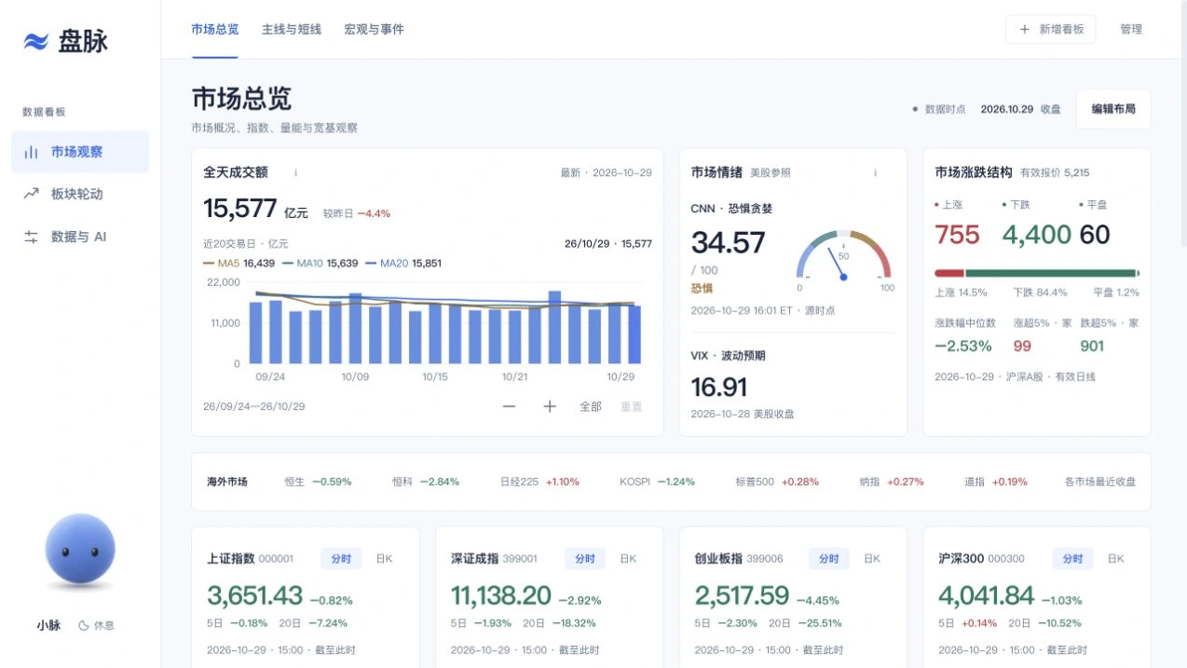Image resolution: width=1187 pixels, height=668 pixels.
Task: Click the 新增看板 button
Action: [1050, 29]
